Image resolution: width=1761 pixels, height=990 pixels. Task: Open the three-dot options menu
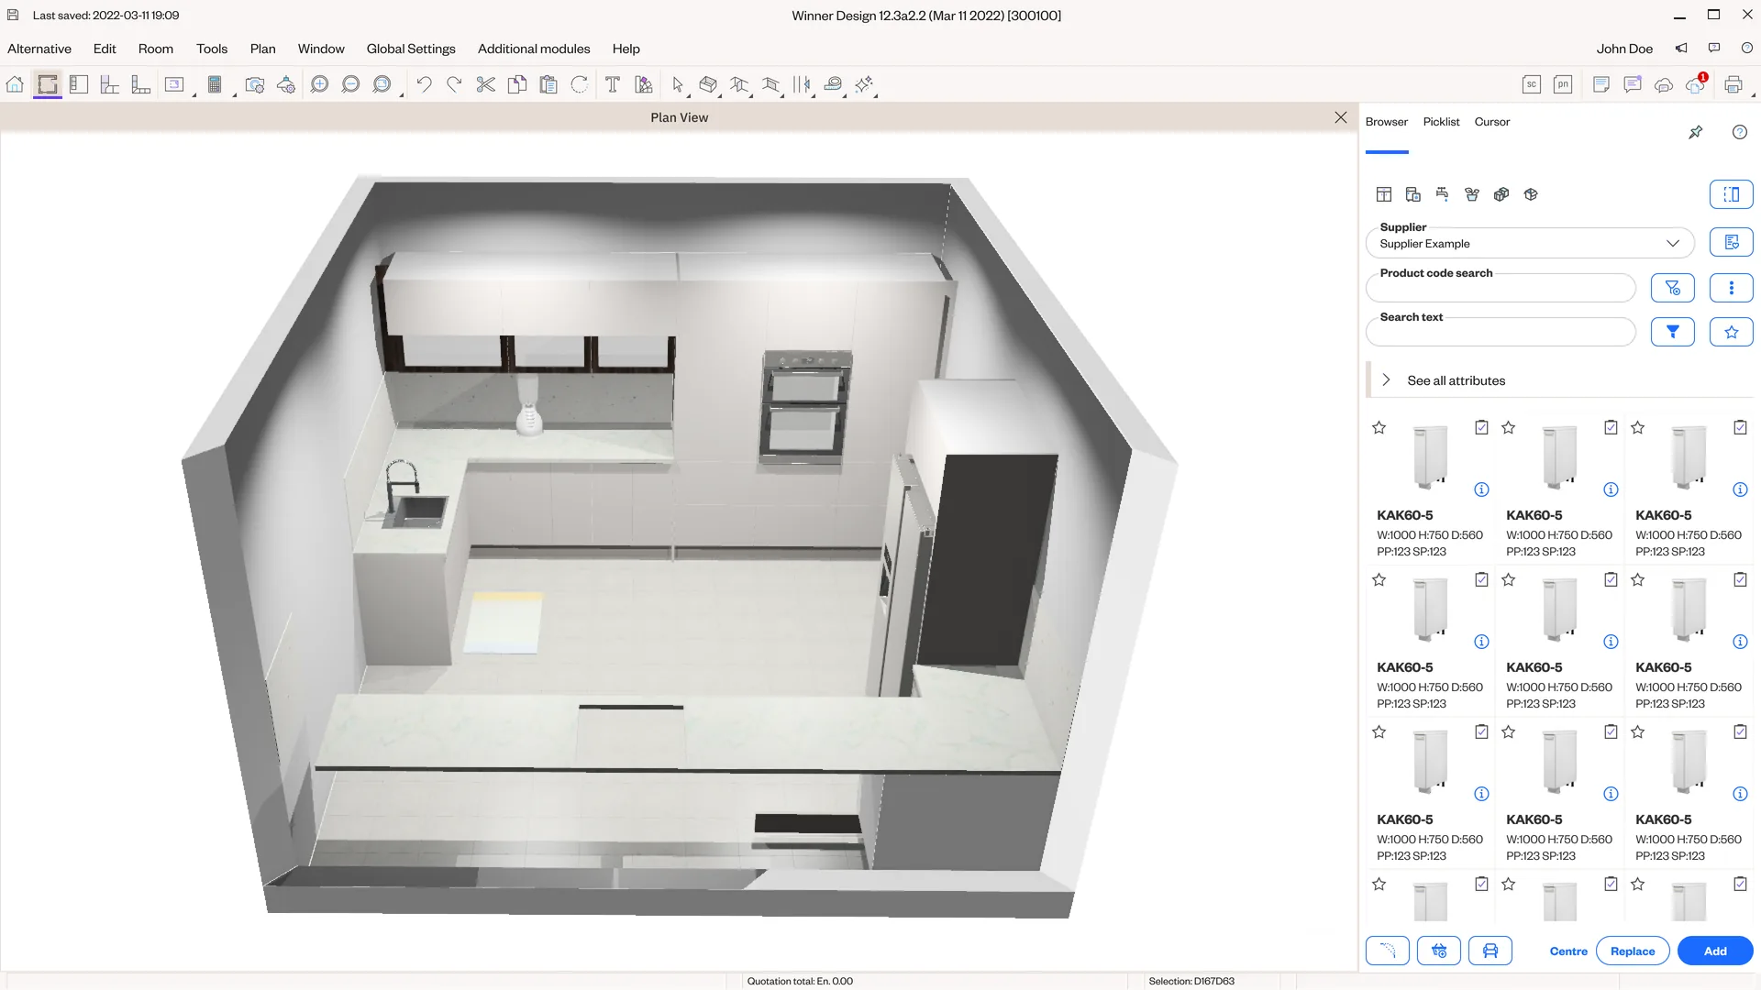[1732, 288]
